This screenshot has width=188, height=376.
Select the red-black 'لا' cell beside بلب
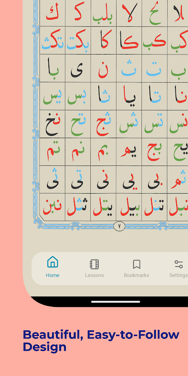click(x=129, y=13)
